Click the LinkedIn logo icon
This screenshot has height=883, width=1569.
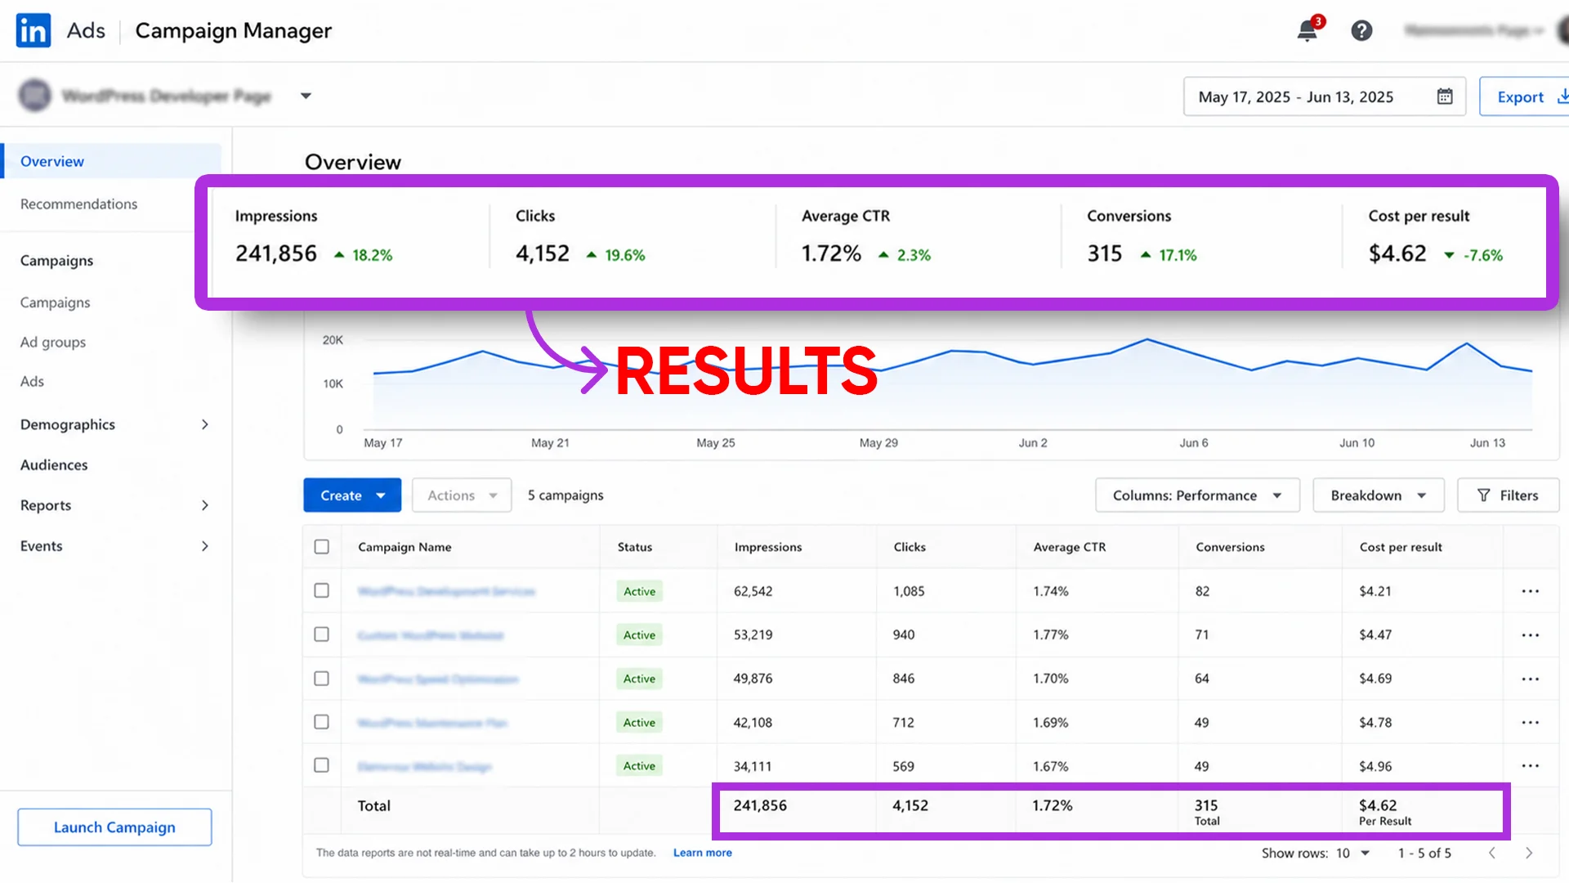[34, 30]
